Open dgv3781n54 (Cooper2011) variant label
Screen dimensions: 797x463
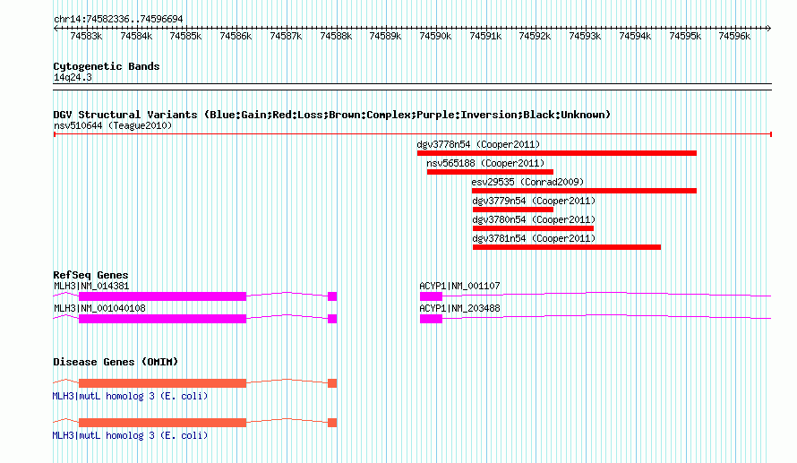point(534,238)
